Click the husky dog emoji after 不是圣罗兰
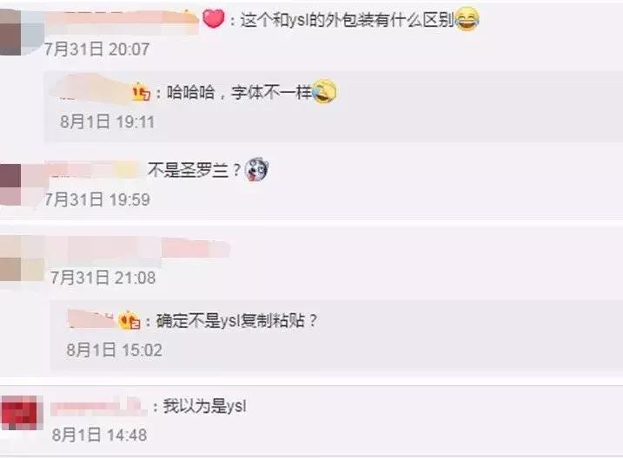 tap(257, 170)
